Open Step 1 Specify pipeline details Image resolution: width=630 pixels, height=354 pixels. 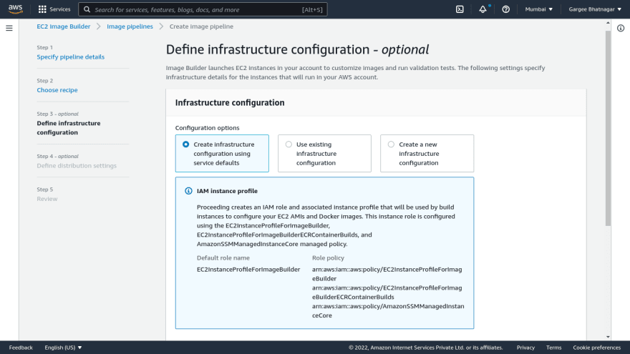point(71,57)
